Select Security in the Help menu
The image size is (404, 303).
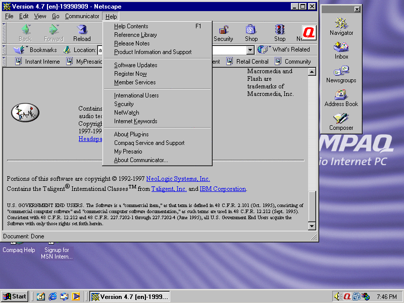pyautogui.click(x=157, y=104)
